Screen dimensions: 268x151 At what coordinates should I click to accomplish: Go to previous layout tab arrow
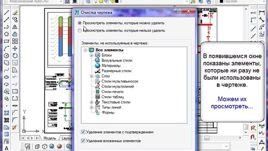pyautogui.click(x=28, y=138)
